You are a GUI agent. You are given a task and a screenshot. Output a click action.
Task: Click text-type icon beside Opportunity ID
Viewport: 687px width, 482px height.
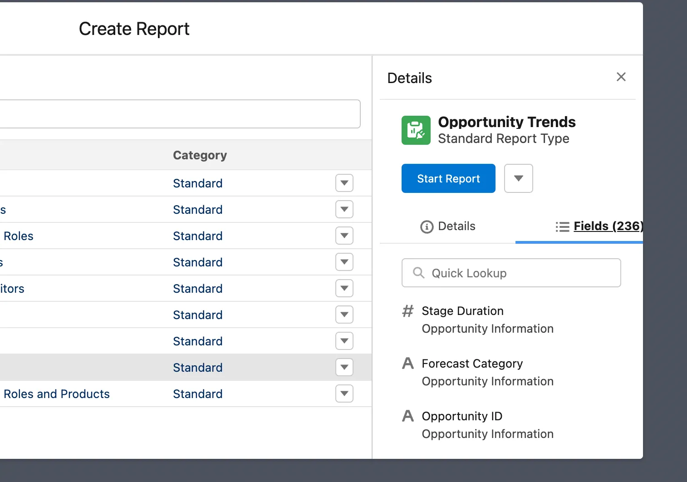pos(408,416)
